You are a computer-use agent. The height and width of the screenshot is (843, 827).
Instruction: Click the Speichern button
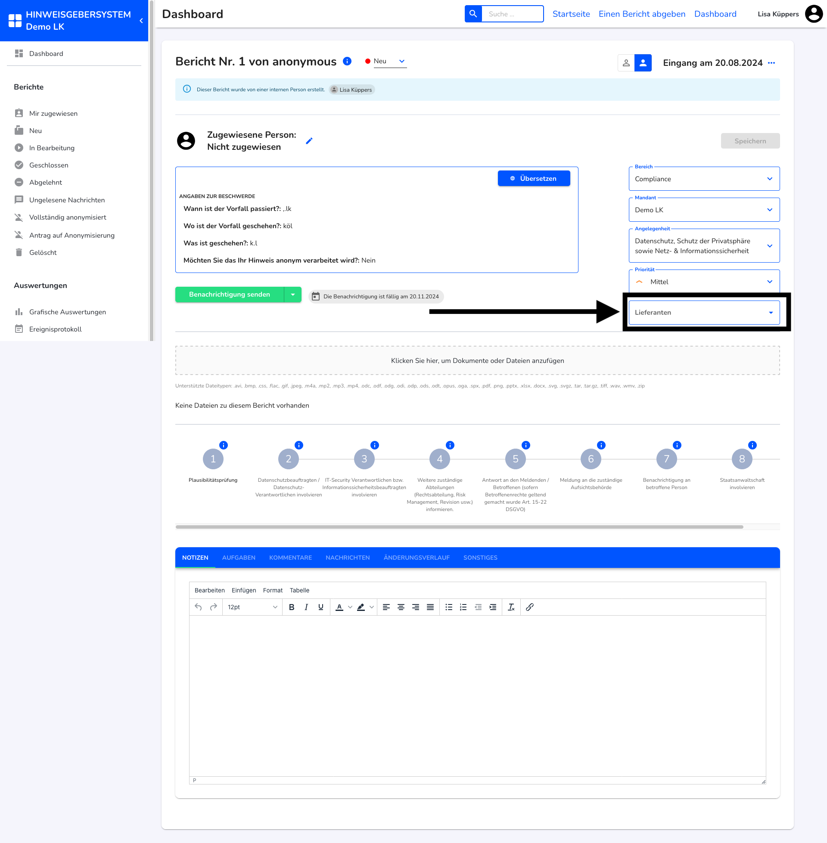750,141
